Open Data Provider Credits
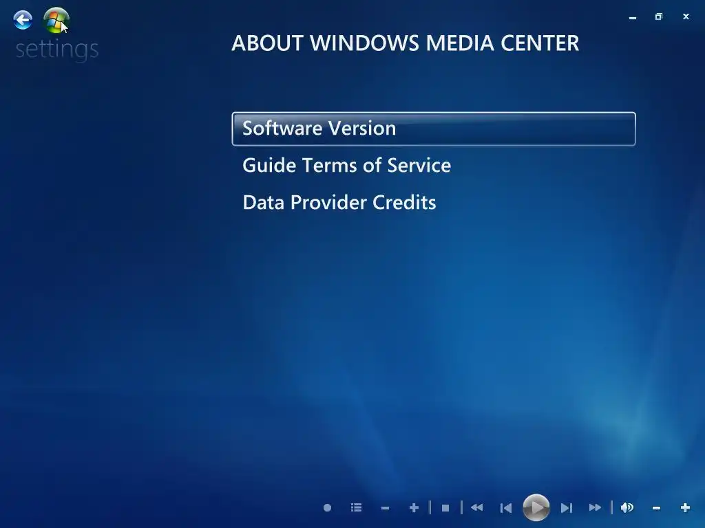 339,203
